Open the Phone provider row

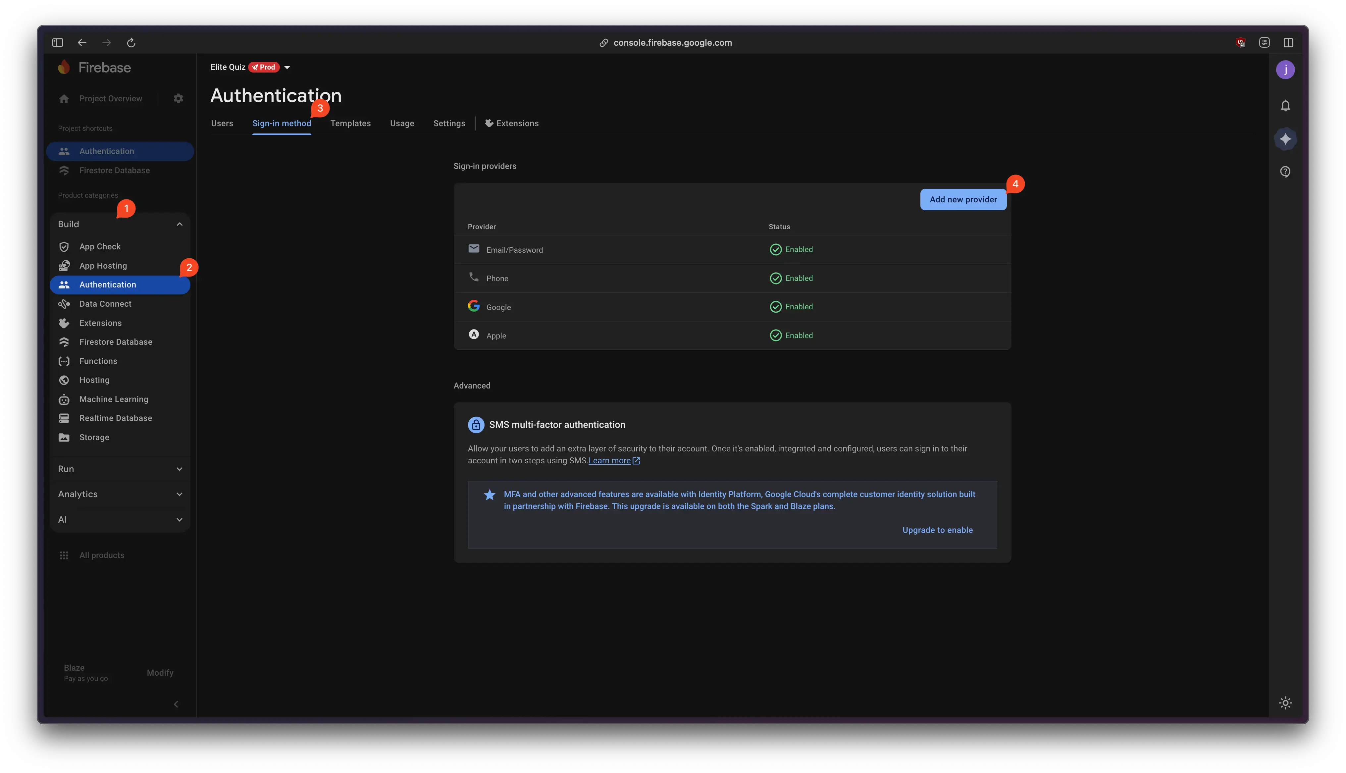point(732,278)
